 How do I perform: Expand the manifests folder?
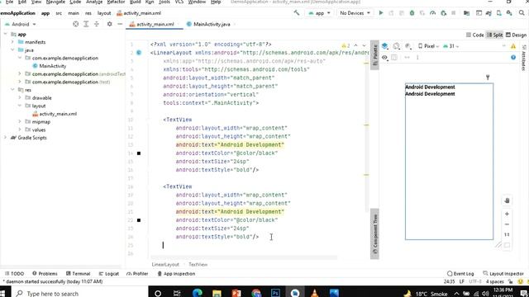[13, 42]
